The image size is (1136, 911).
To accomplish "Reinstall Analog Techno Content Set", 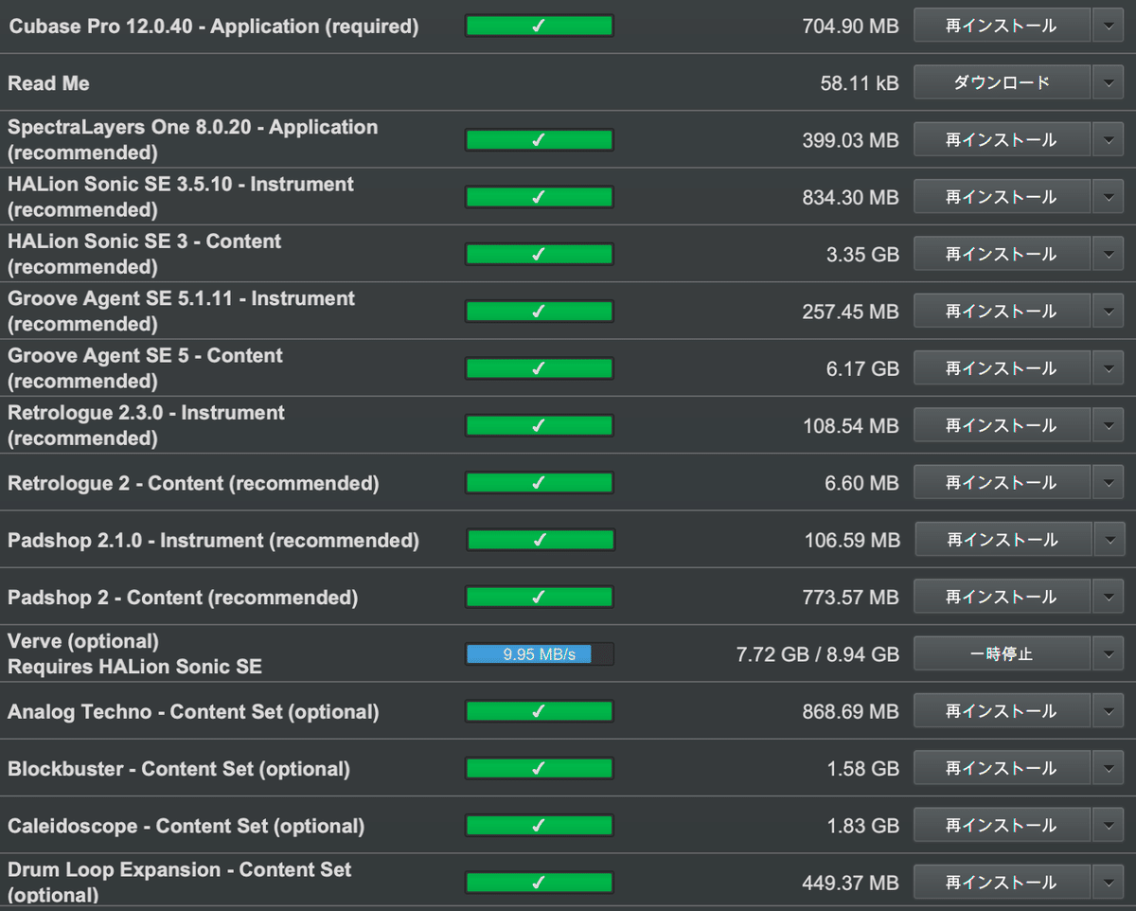I will click(1002, 711).
